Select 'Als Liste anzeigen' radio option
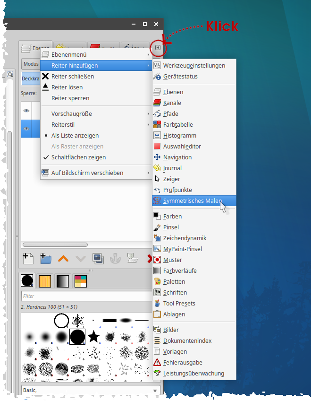The height and width of the screenshot is (401, 311). pyautogui.click(x=75, y=135)
